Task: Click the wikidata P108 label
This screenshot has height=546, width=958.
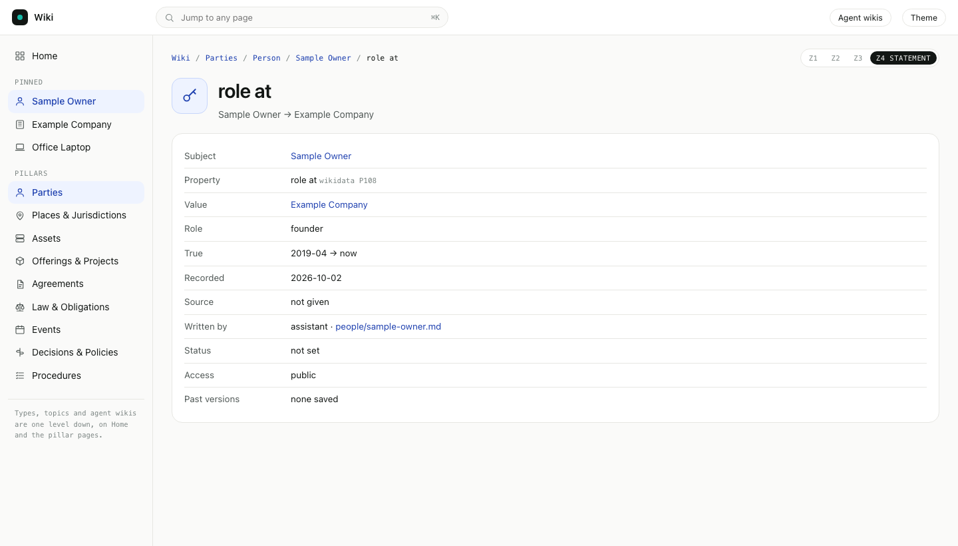Action: click(348, 180)
